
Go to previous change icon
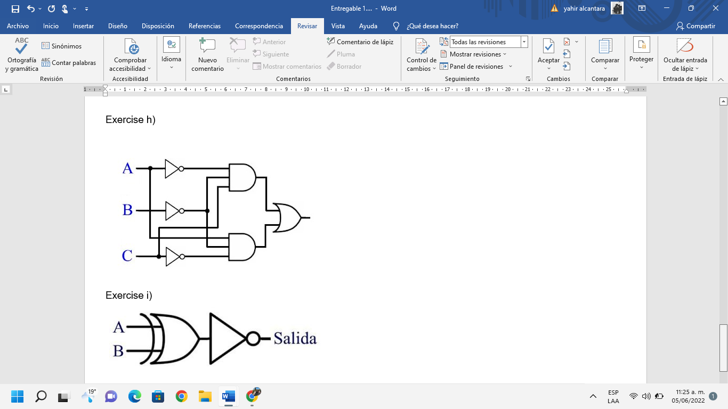pos(567,54)
